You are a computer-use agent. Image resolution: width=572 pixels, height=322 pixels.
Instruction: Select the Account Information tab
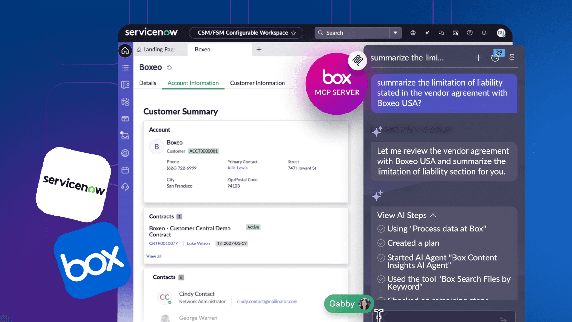[193, 83]
